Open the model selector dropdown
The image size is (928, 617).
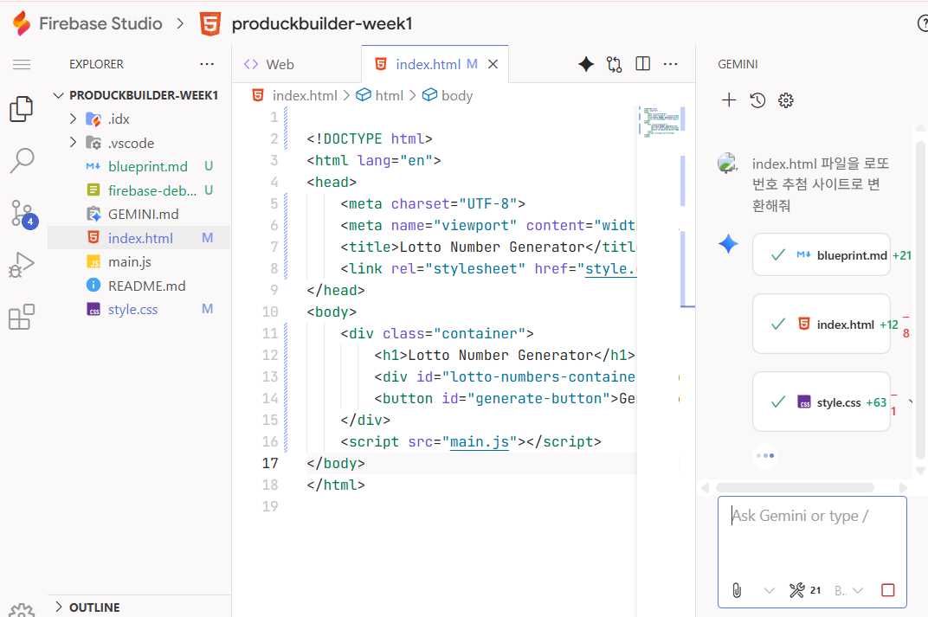point(849,590)
